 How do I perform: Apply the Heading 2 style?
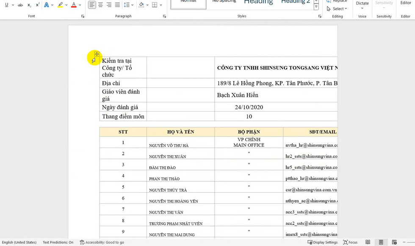295,2
